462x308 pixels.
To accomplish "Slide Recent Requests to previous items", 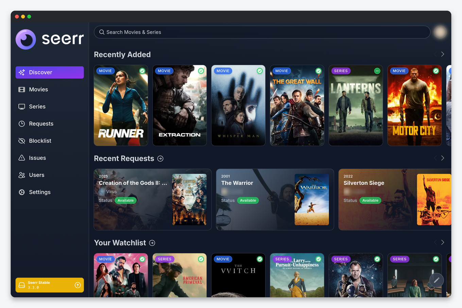I will tap(436, 158).
